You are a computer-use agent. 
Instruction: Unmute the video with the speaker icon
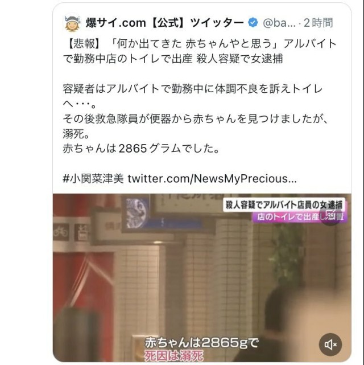pos(330,345)
